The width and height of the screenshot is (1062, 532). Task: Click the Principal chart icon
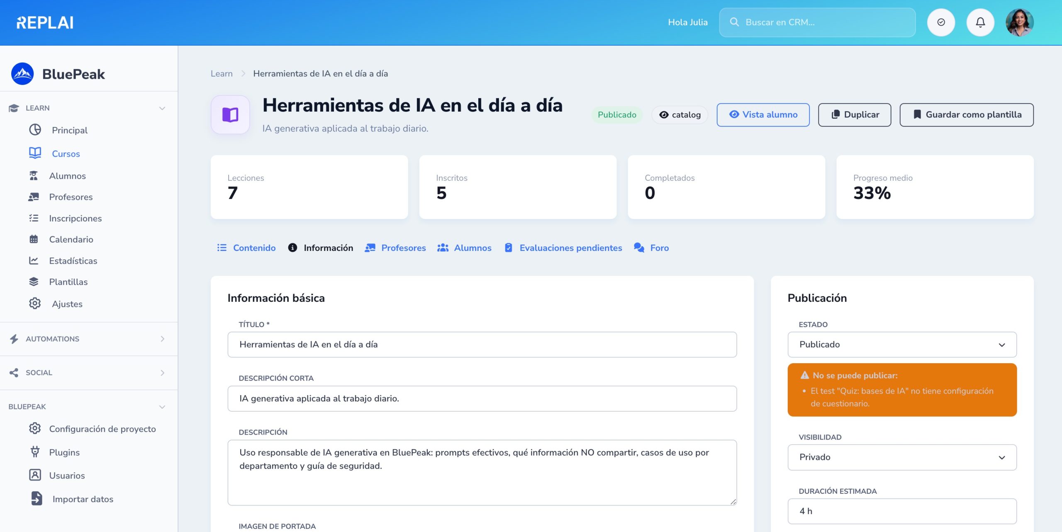[x=35, y=130]
